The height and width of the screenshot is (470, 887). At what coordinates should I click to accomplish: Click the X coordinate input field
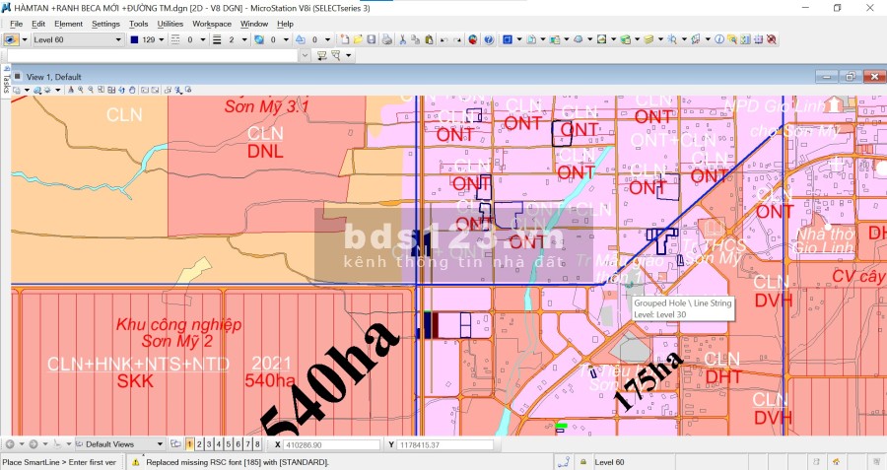332,445
